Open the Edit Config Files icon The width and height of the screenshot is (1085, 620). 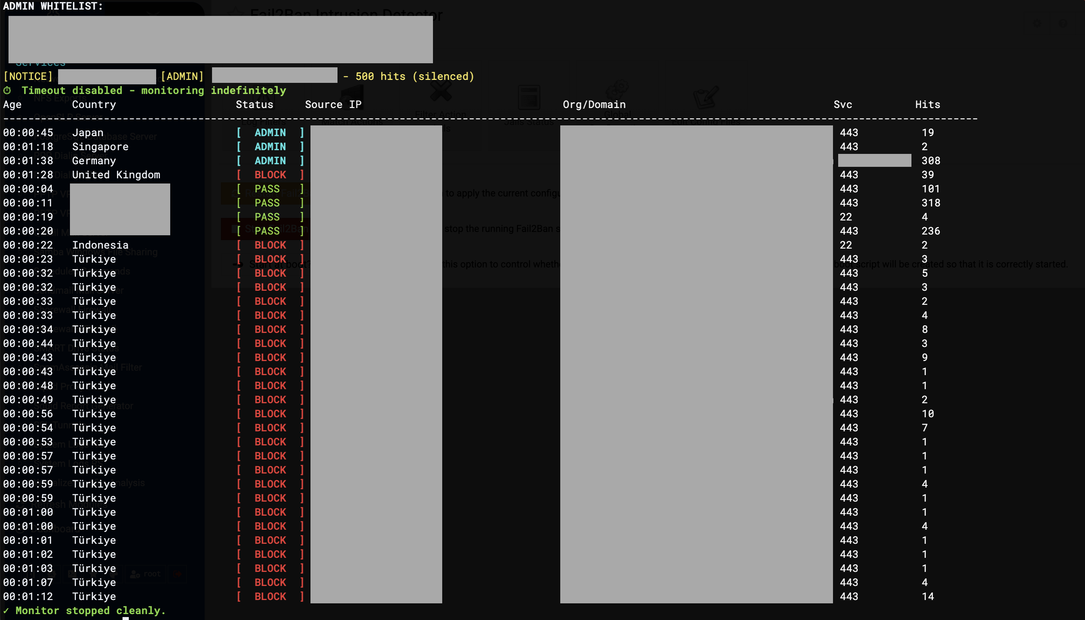point(706,97)
